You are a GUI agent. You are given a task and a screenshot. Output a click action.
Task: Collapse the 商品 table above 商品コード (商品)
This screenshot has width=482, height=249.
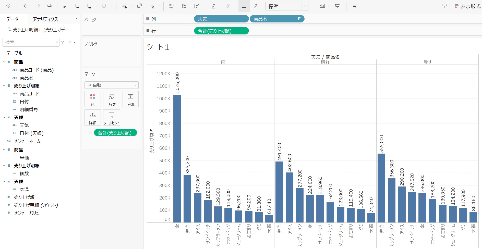pyautogui.click(x=4, y=62)
